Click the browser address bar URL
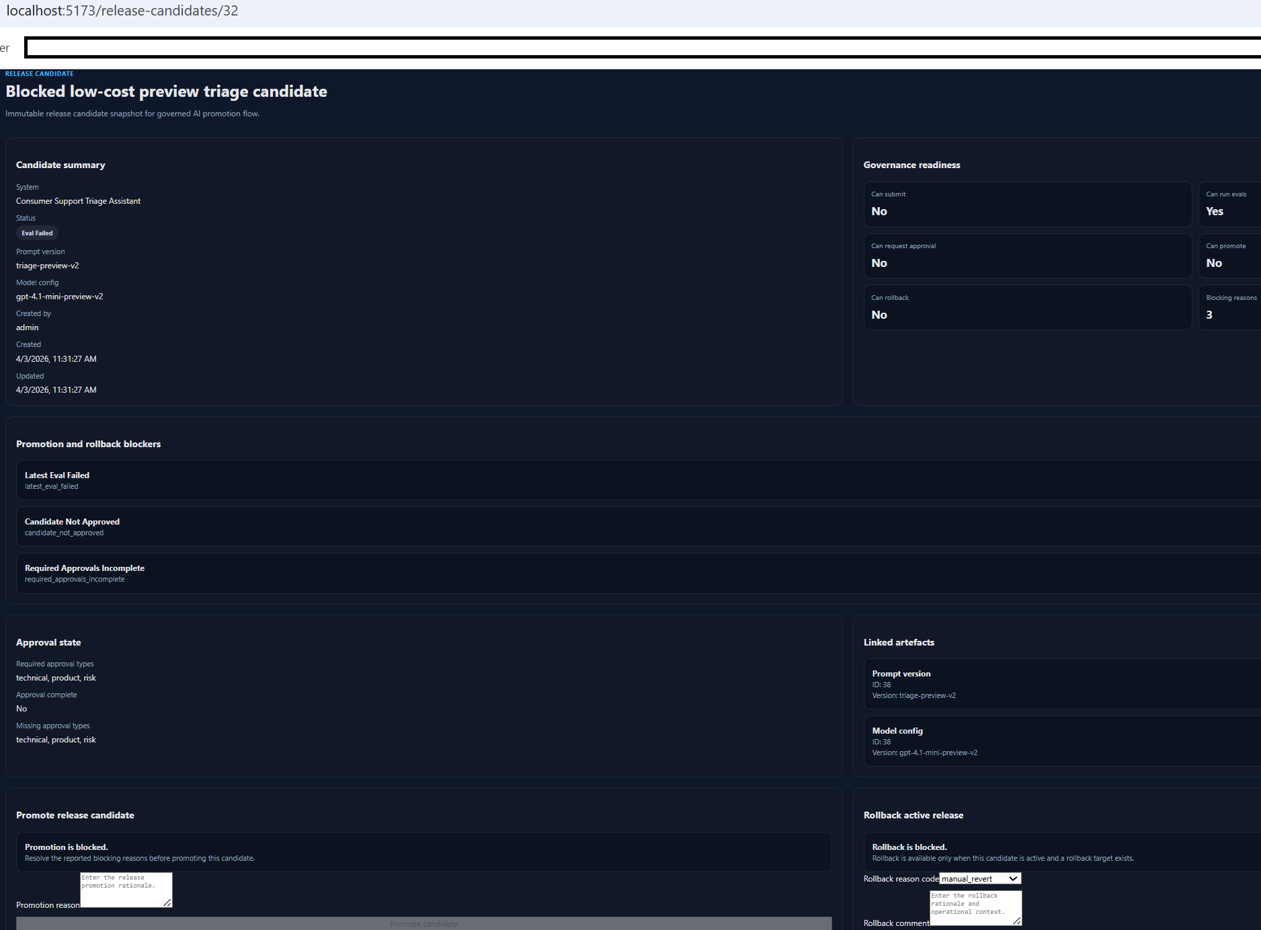The height and width of the screenshot is (930, 1261). click(122, 11)
